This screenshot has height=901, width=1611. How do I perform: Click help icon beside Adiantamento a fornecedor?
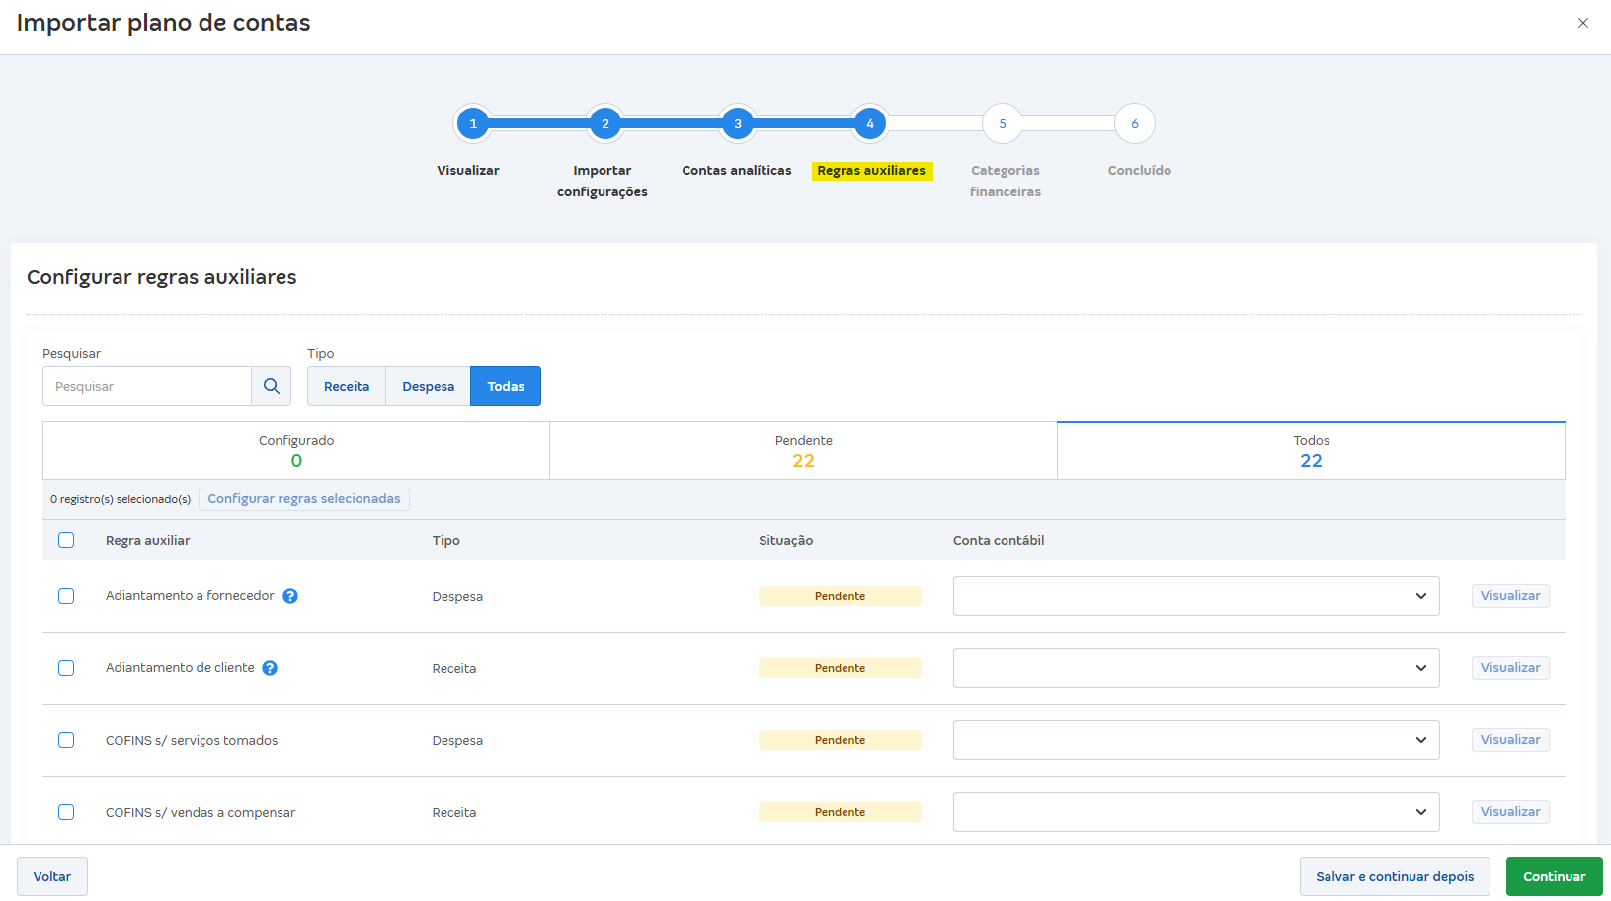(x=290, y=596)
